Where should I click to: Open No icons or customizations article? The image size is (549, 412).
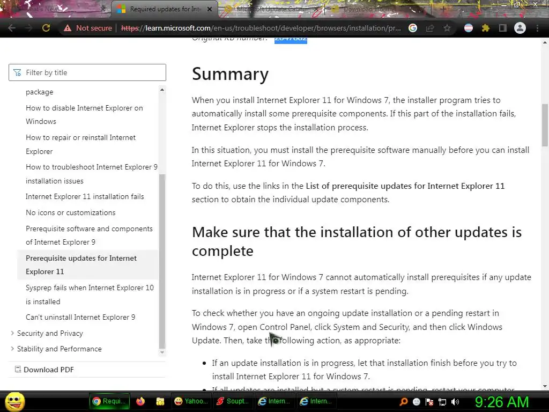(x=70, y=212)
